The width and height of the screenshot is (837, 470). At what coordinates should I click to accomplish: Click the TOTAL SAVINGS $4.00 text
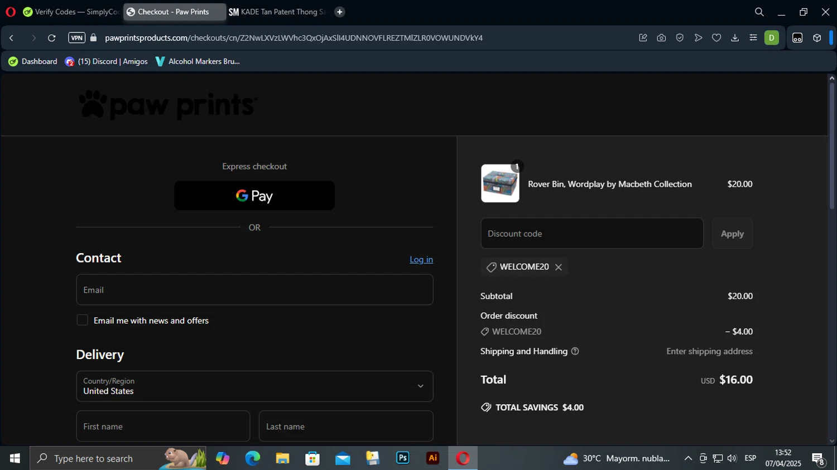(540, 408)
